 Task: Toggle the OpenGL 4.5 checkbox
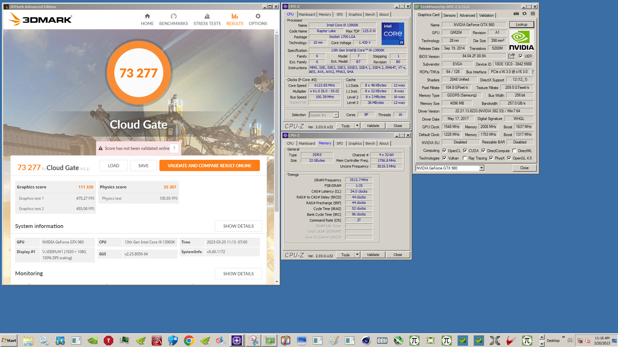coord(509,158)
